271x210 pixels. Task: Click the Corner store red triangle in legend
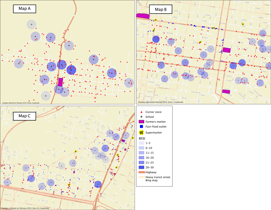click(141, 112)
